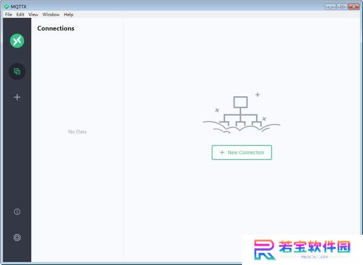Click the MQTTX logo in sidebar

point(17,41)
